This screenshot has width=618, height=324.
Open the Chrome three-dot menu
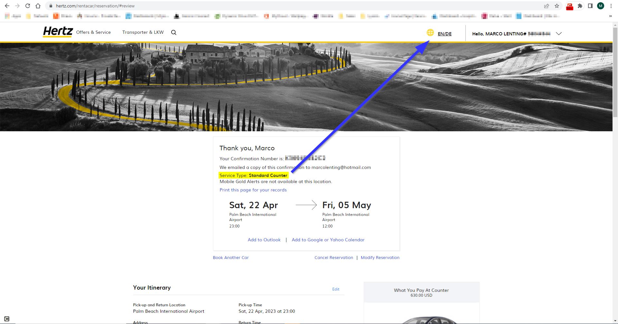(611, 6)
